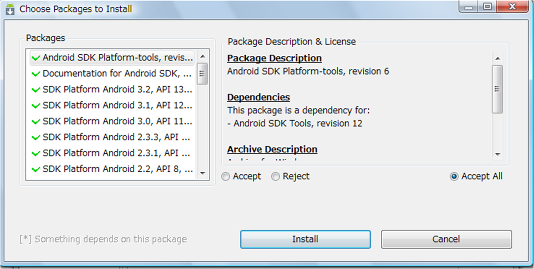Click green checkmark beside Android SDK Platform-tools
The height and width of the screenshot is (269, 534).
coord(36,58)
